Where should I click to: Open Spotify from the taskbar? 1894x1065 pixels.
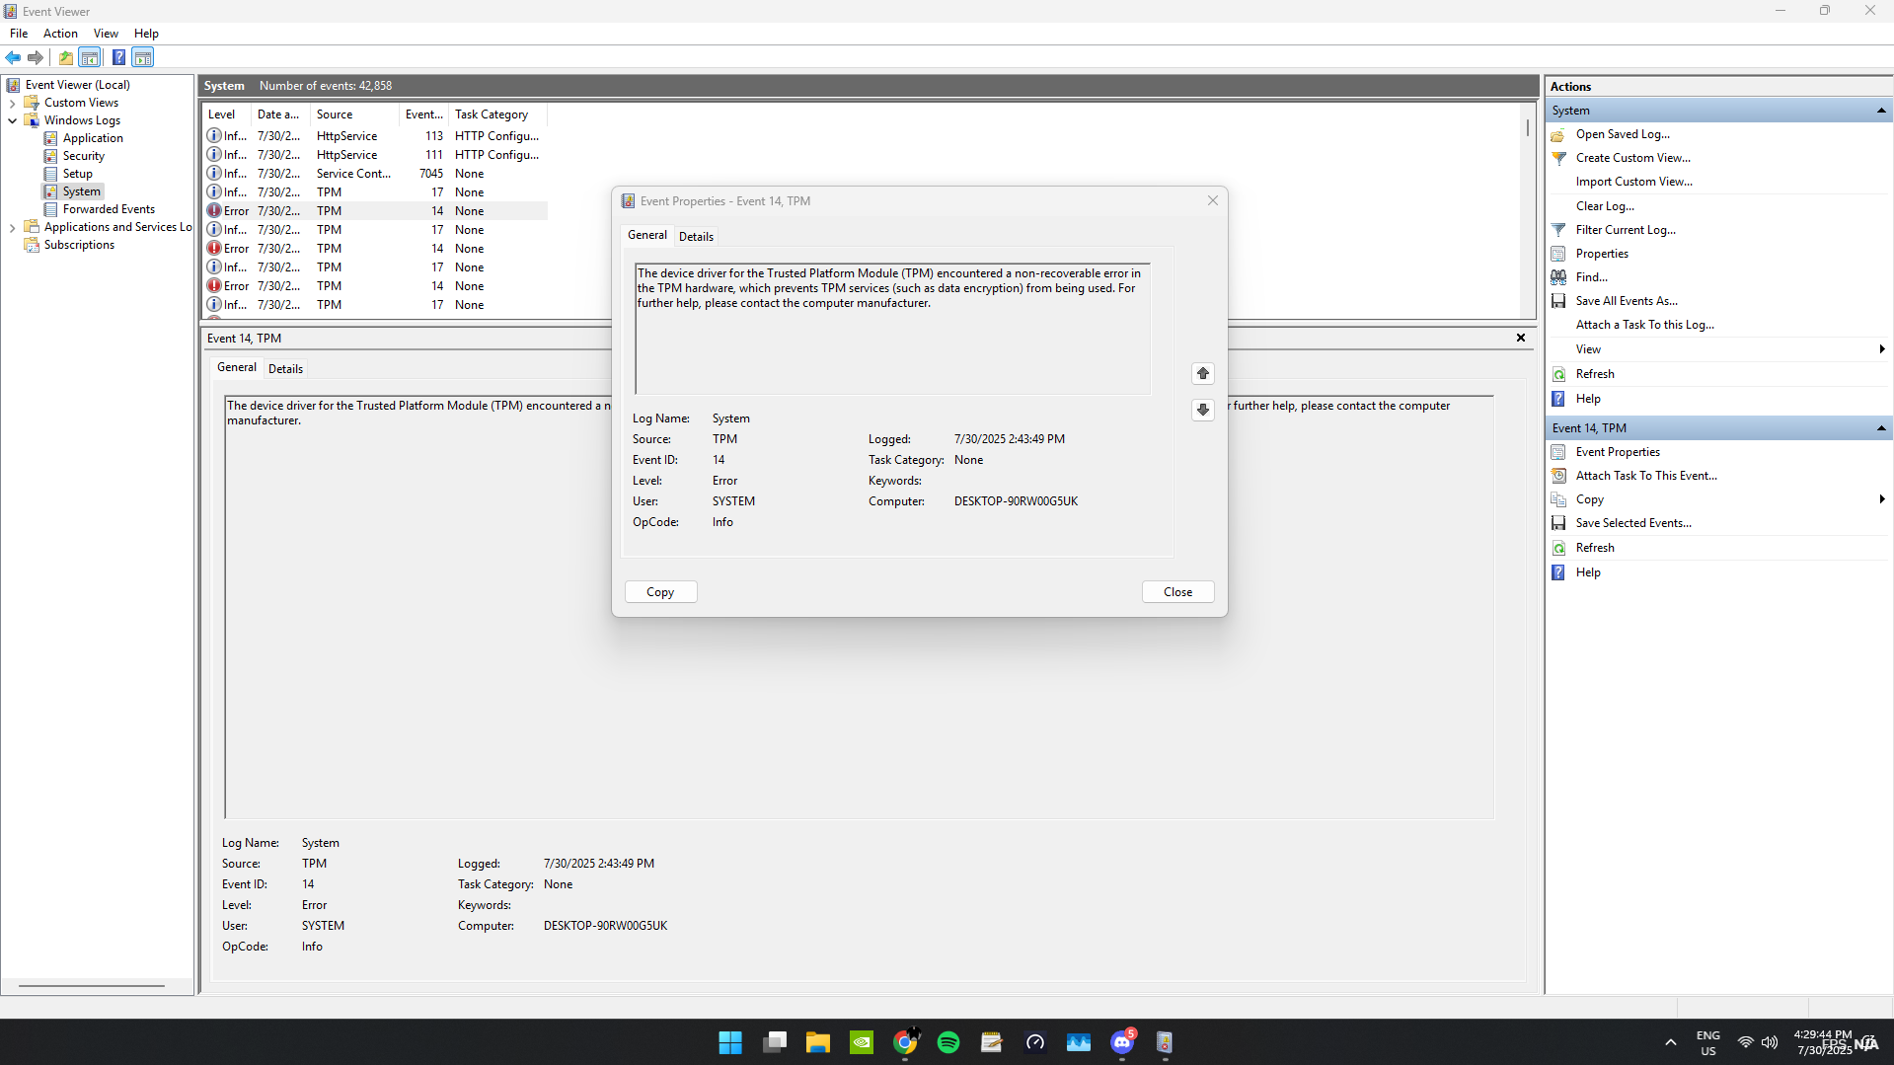pos(948,1042)
